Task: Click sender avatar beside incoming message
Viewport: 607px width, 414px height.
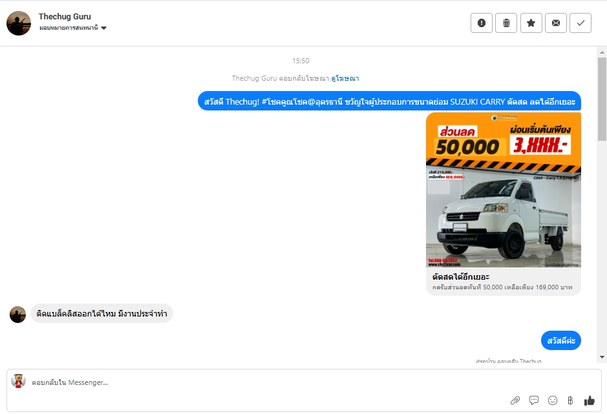Action: coord(18,314)
